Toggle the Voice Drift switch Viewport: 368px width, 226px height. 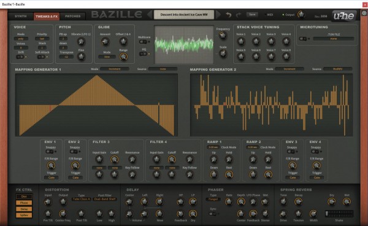(20, 57)
